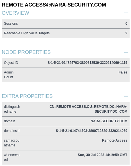The height and width of the screenshot is (166, 131).
Task: Click the NODE PROPERTIES heading
Action: (x=26, y=52)
